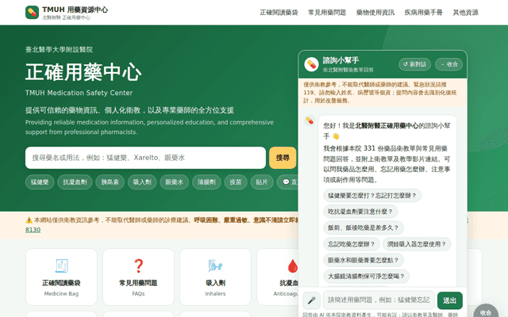Open 正確閱讀藥袋 in the top navigation

[279, 13]
